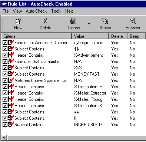
Task: Disable Matches Known Spammer List checkbox
Action: [5, 80]
